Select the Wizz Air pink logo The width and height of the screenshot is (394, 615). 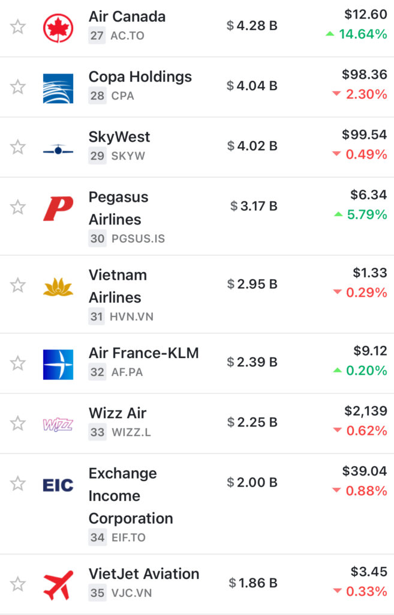click(x=58, y=425)
